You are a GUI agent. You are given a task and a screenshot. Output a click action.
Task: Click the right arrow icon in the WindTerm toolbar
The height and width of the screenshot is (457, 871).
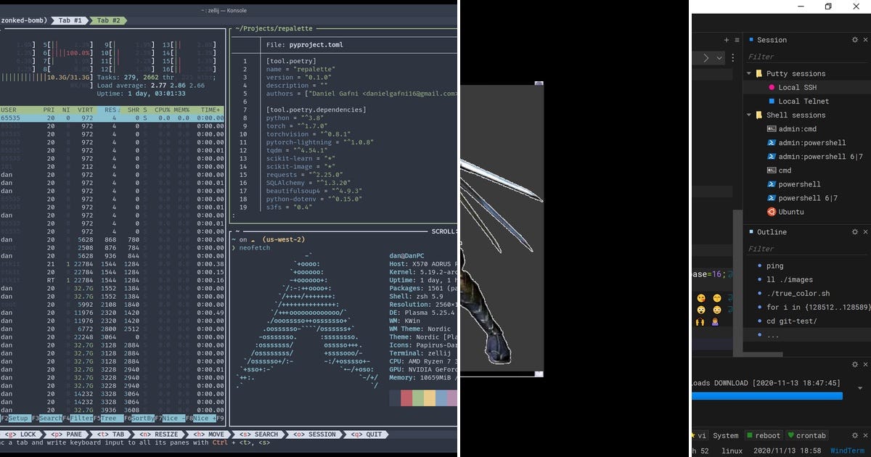coord(706,57)
